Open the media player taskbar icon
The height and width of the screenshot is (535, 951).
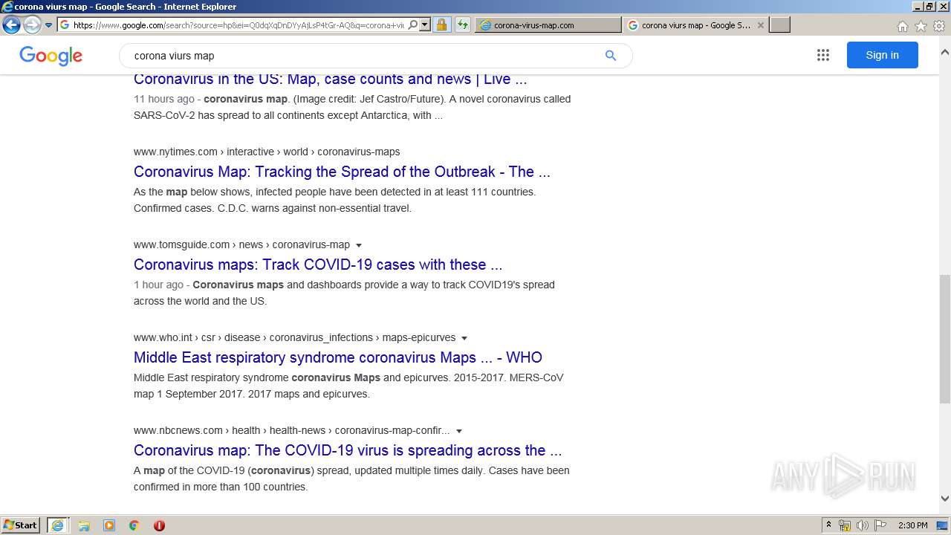(109, 525)
